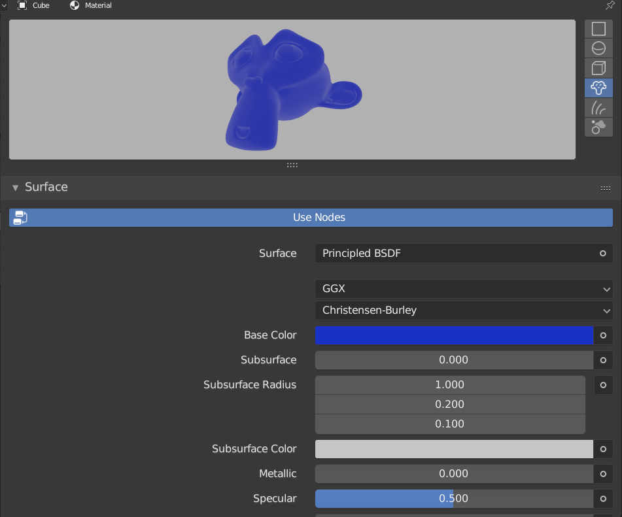Select the monkey preview shape

click(598, 88)
